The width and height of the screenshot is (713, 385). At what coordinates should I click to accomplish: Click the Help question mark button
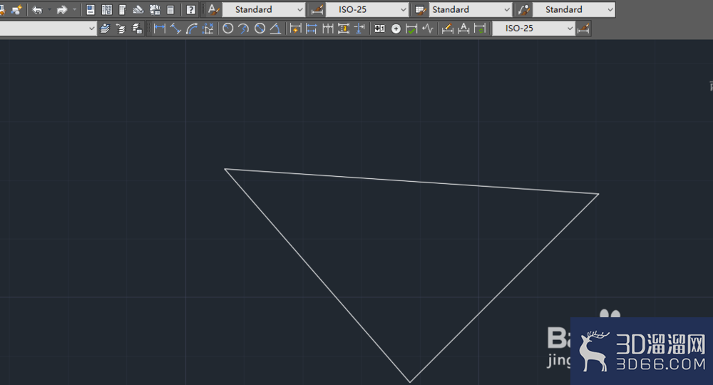[x=191, y=9]
